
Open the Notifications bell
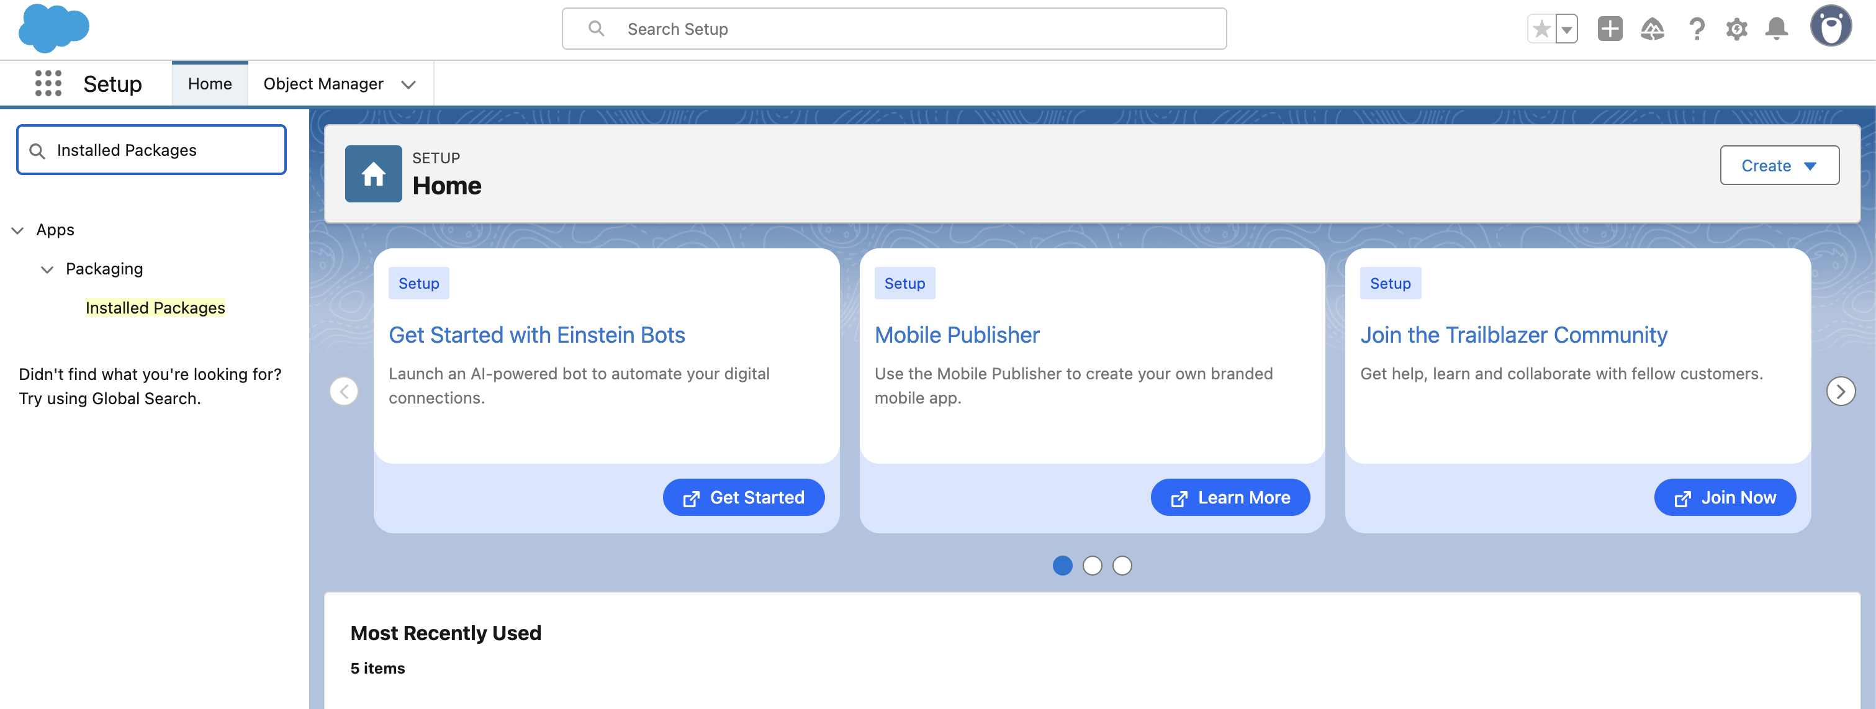(1777, 29)
